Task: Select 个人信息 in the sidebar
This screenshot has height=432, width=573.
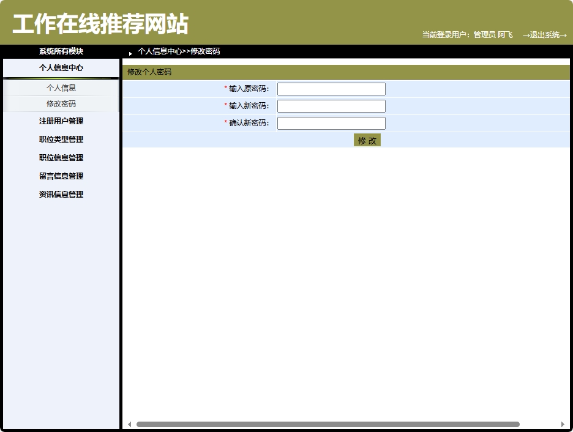Action: tap(60, 88)
